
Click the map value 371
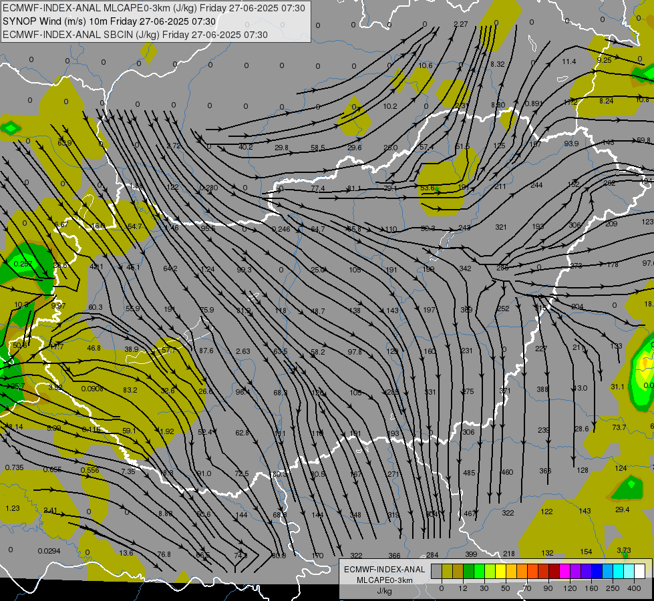504,391
